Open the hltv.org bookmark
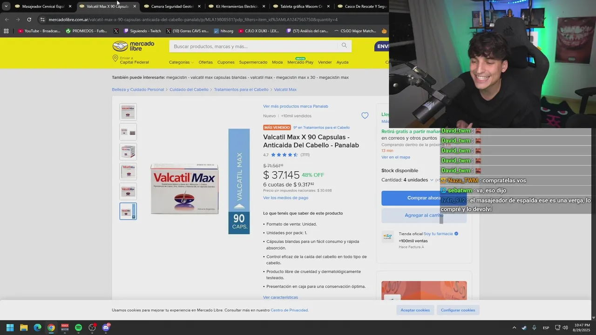This screenshot has width=596, height=335. [223, 31]
